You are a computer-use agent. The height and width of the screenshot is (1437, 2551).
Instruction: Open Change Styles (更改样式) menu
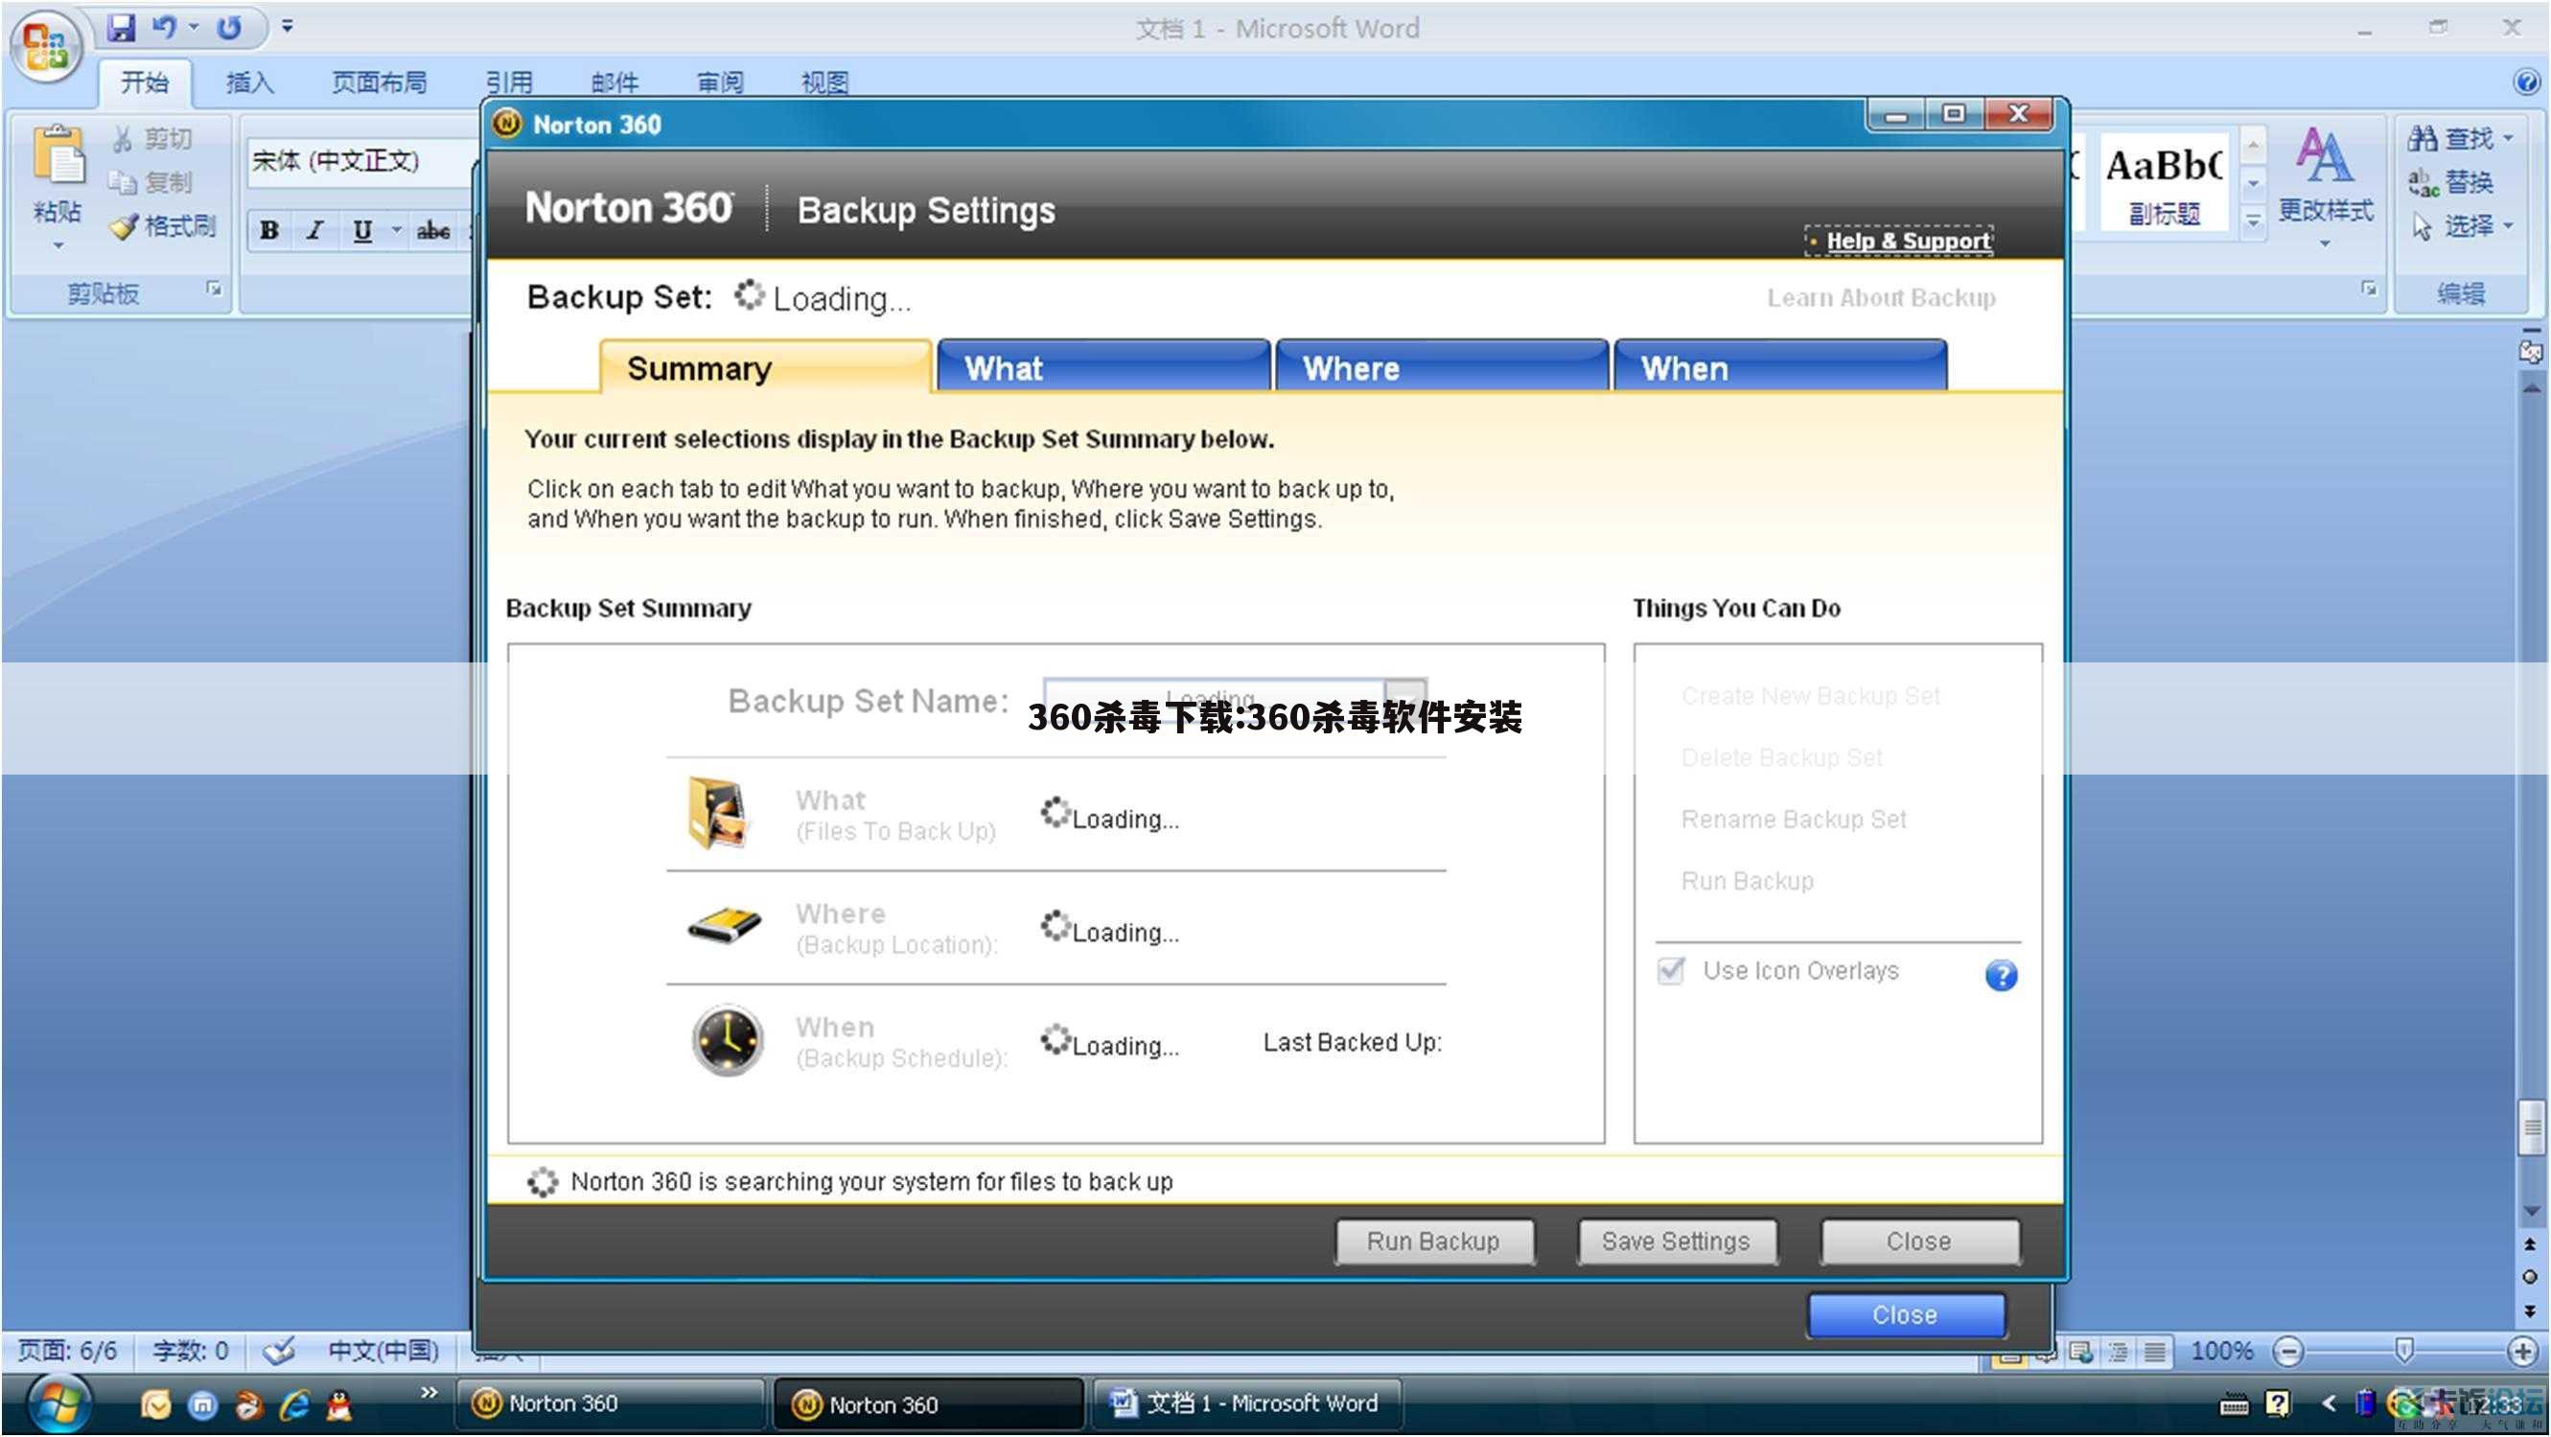2325,186
